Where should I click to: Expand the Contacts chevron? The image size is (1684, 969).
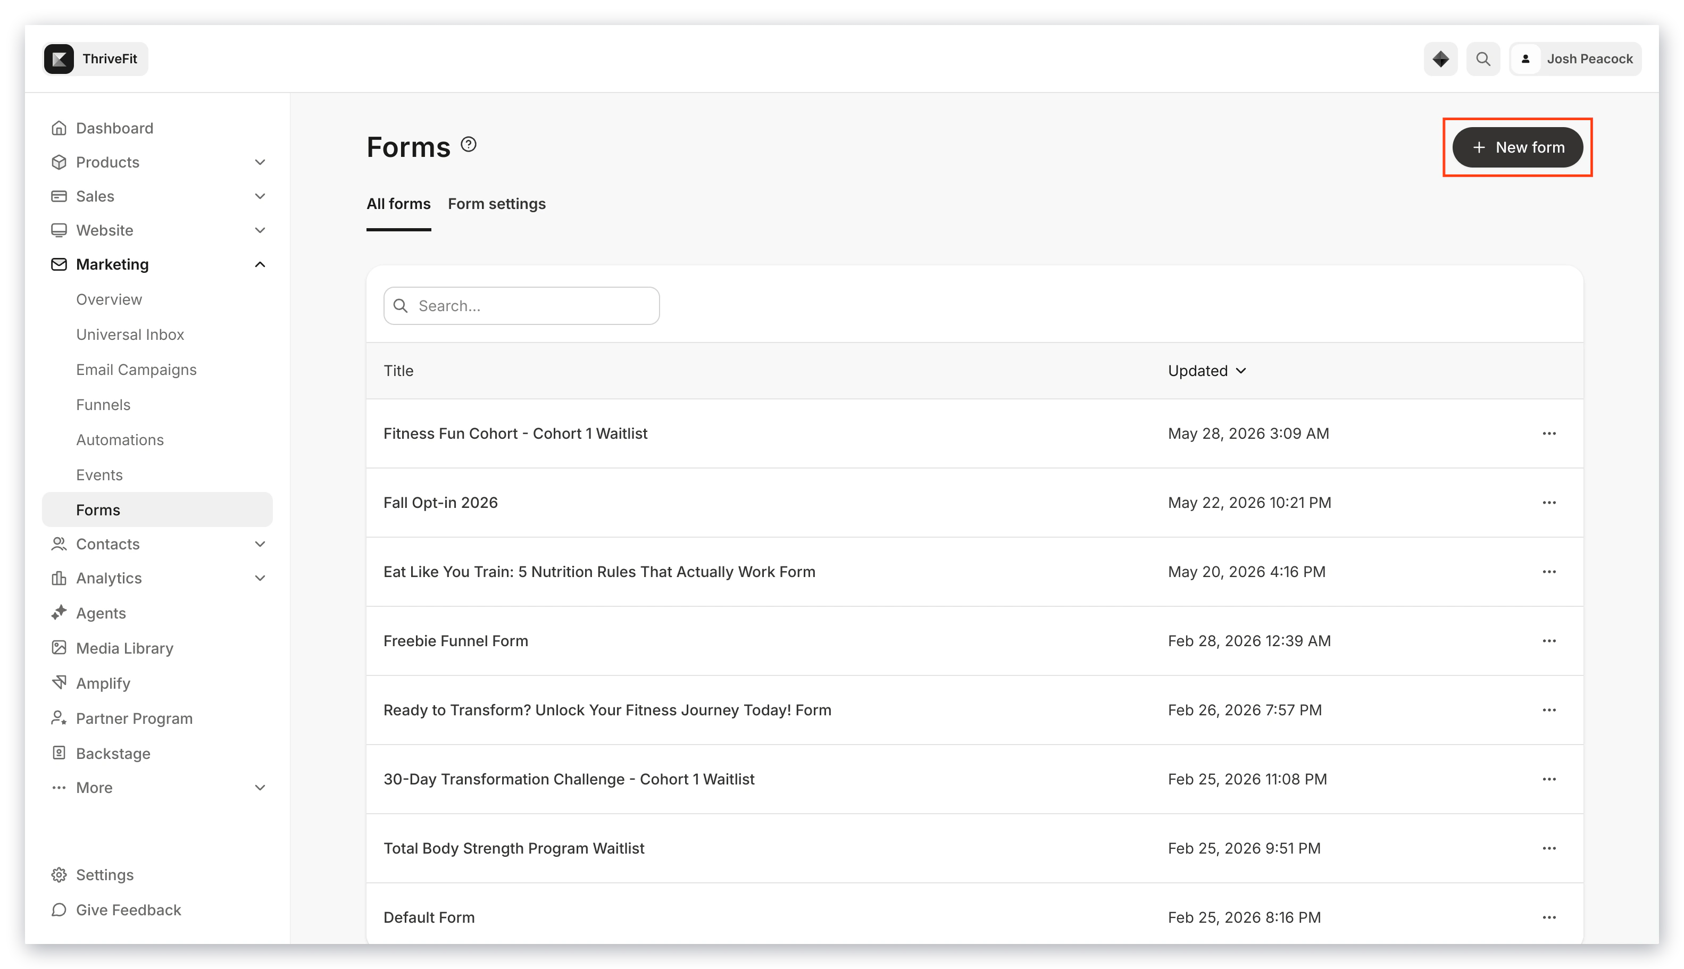pyautogui.click(x=260, y=544)
